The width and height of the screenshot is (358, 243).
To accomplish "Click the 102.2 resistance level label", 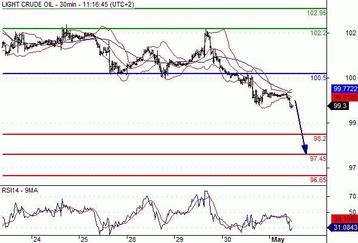I will [x=319, y=33].
